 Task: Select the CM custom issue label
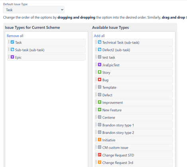[x=115, y=147]
